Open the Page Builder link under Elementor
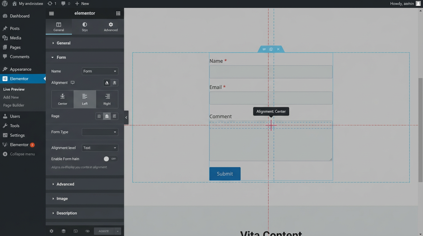This screenshot has height=236, width=423. [x=14, y=105]
